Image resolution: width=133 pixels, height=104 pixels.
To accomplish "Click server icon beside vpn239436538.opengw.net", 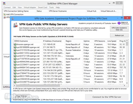I will 15,79.
